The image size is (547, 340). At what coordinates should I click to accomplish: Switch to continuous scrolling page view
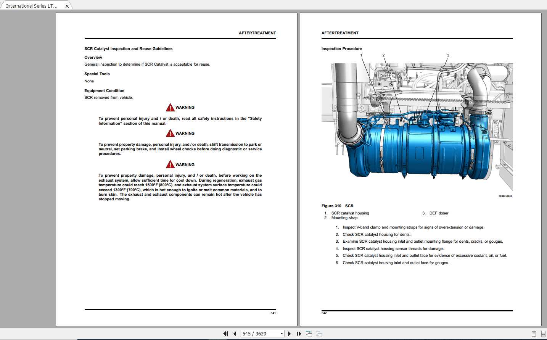tap(543, 334)
